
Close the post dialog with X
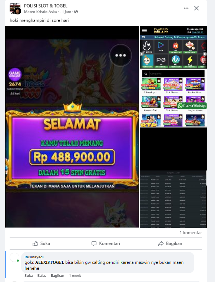(196, 8)
